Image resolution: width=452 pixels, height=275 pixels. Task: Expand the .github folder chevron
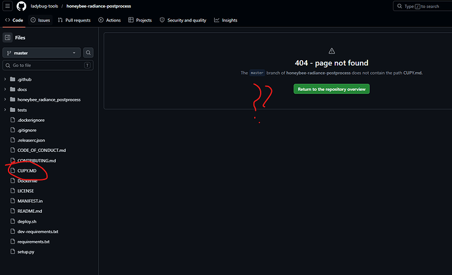(5, 79)
